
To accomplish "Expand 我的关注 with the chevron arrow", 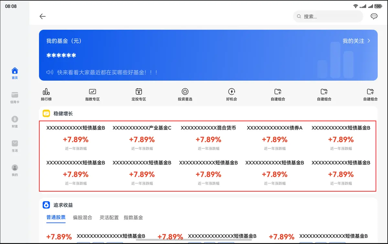I will click(369, 41).
